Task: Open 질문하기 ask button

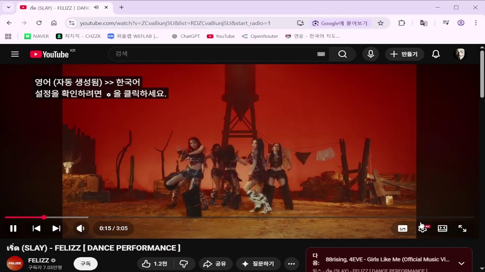Action: click(x=258, y=264)
